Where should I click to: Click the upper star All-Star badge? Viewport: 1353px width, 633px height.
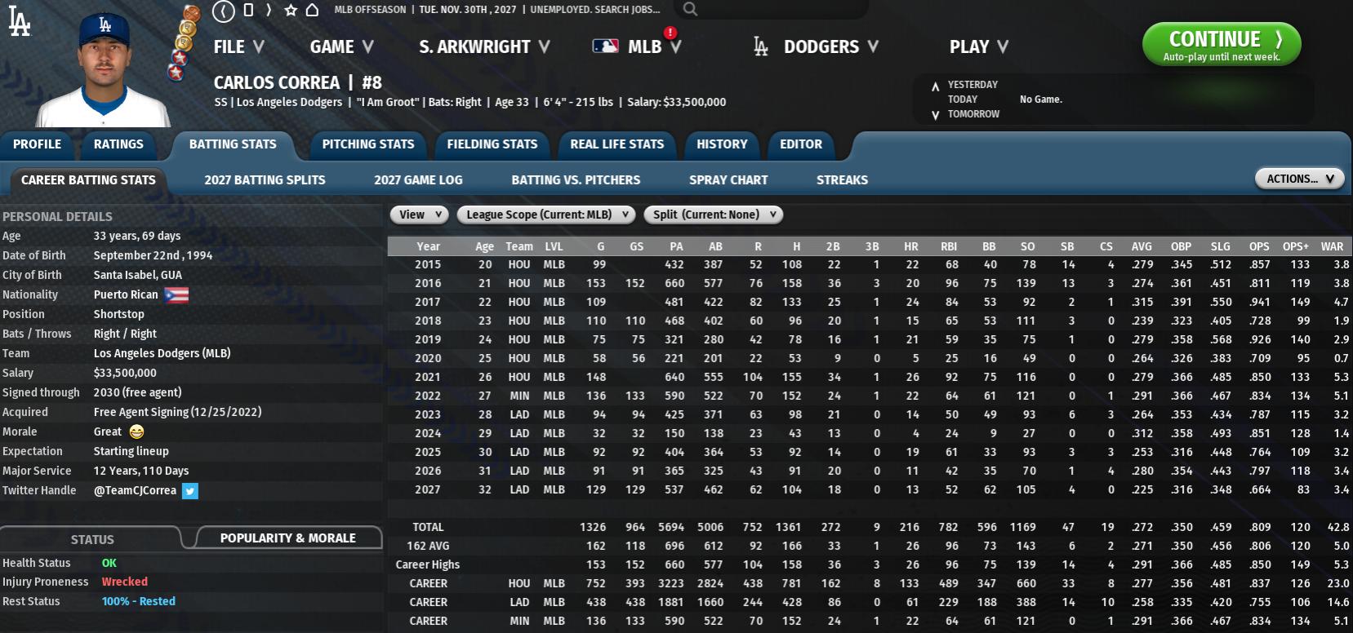pos(179,58)
